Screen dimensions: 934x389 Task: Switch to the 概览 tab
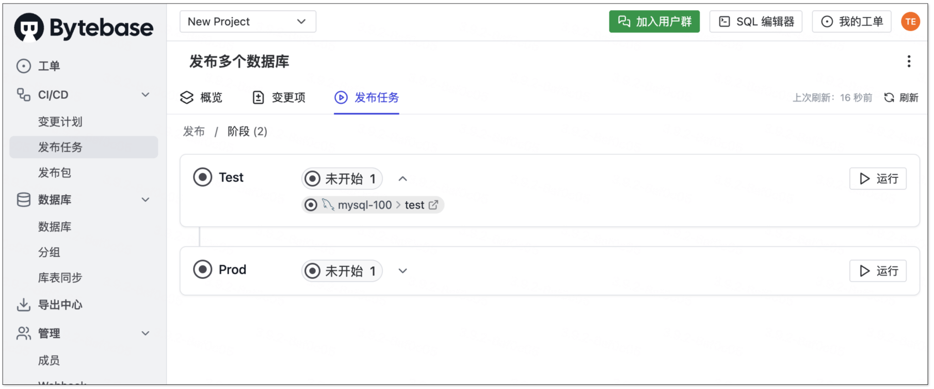201,98
